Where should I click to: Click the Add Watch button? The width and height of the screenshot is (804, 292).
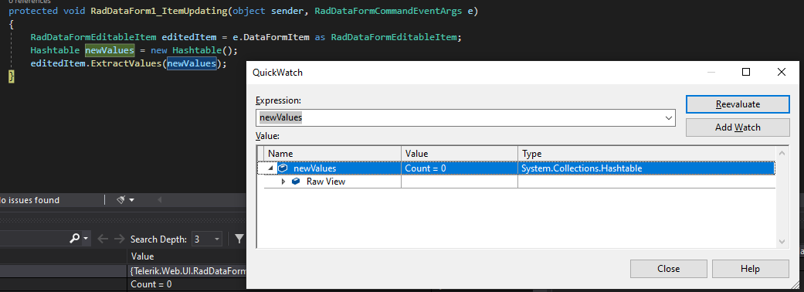tap(738, 127)
